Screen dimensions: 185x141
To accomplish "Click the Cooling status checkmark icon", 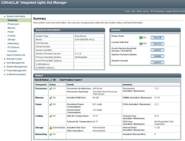I will [51, 116].
